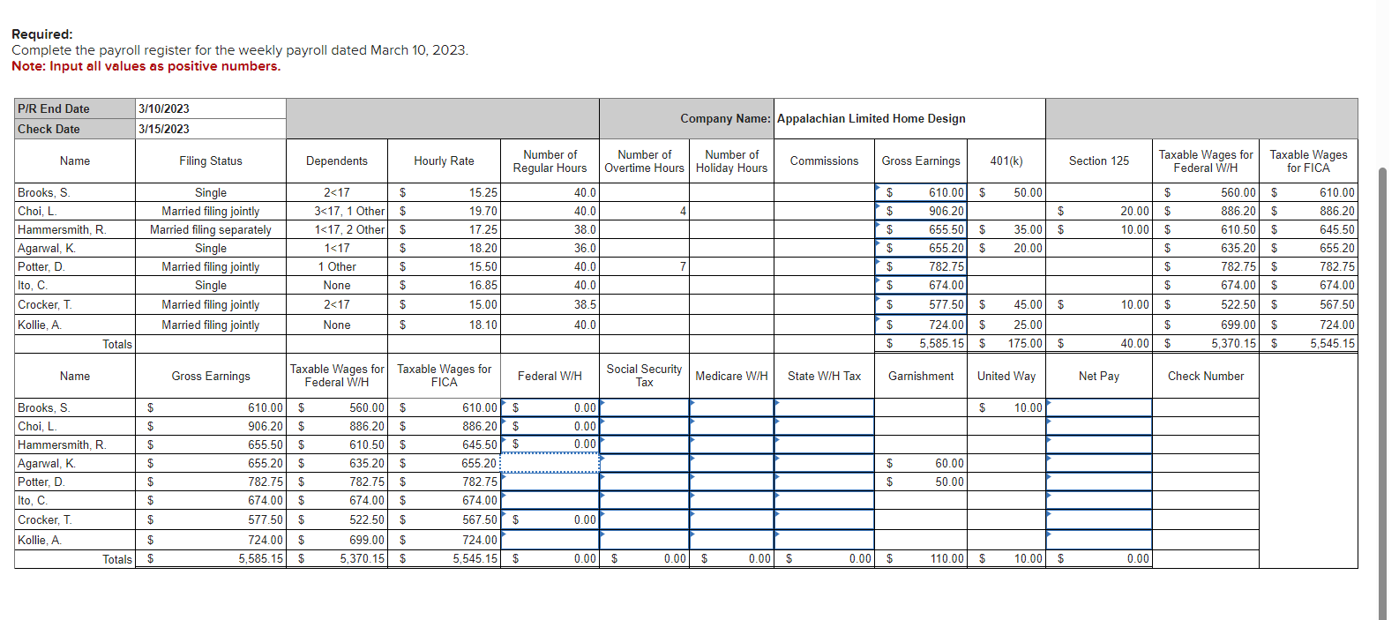Select Agarwal, K. Federal W/H input cell
Screen dimensions: 1399x620
(x=550, y=463)
